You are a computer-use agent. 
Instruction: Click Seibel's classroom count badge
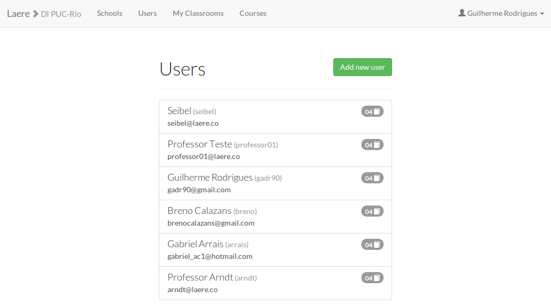[x=372, y=111]
